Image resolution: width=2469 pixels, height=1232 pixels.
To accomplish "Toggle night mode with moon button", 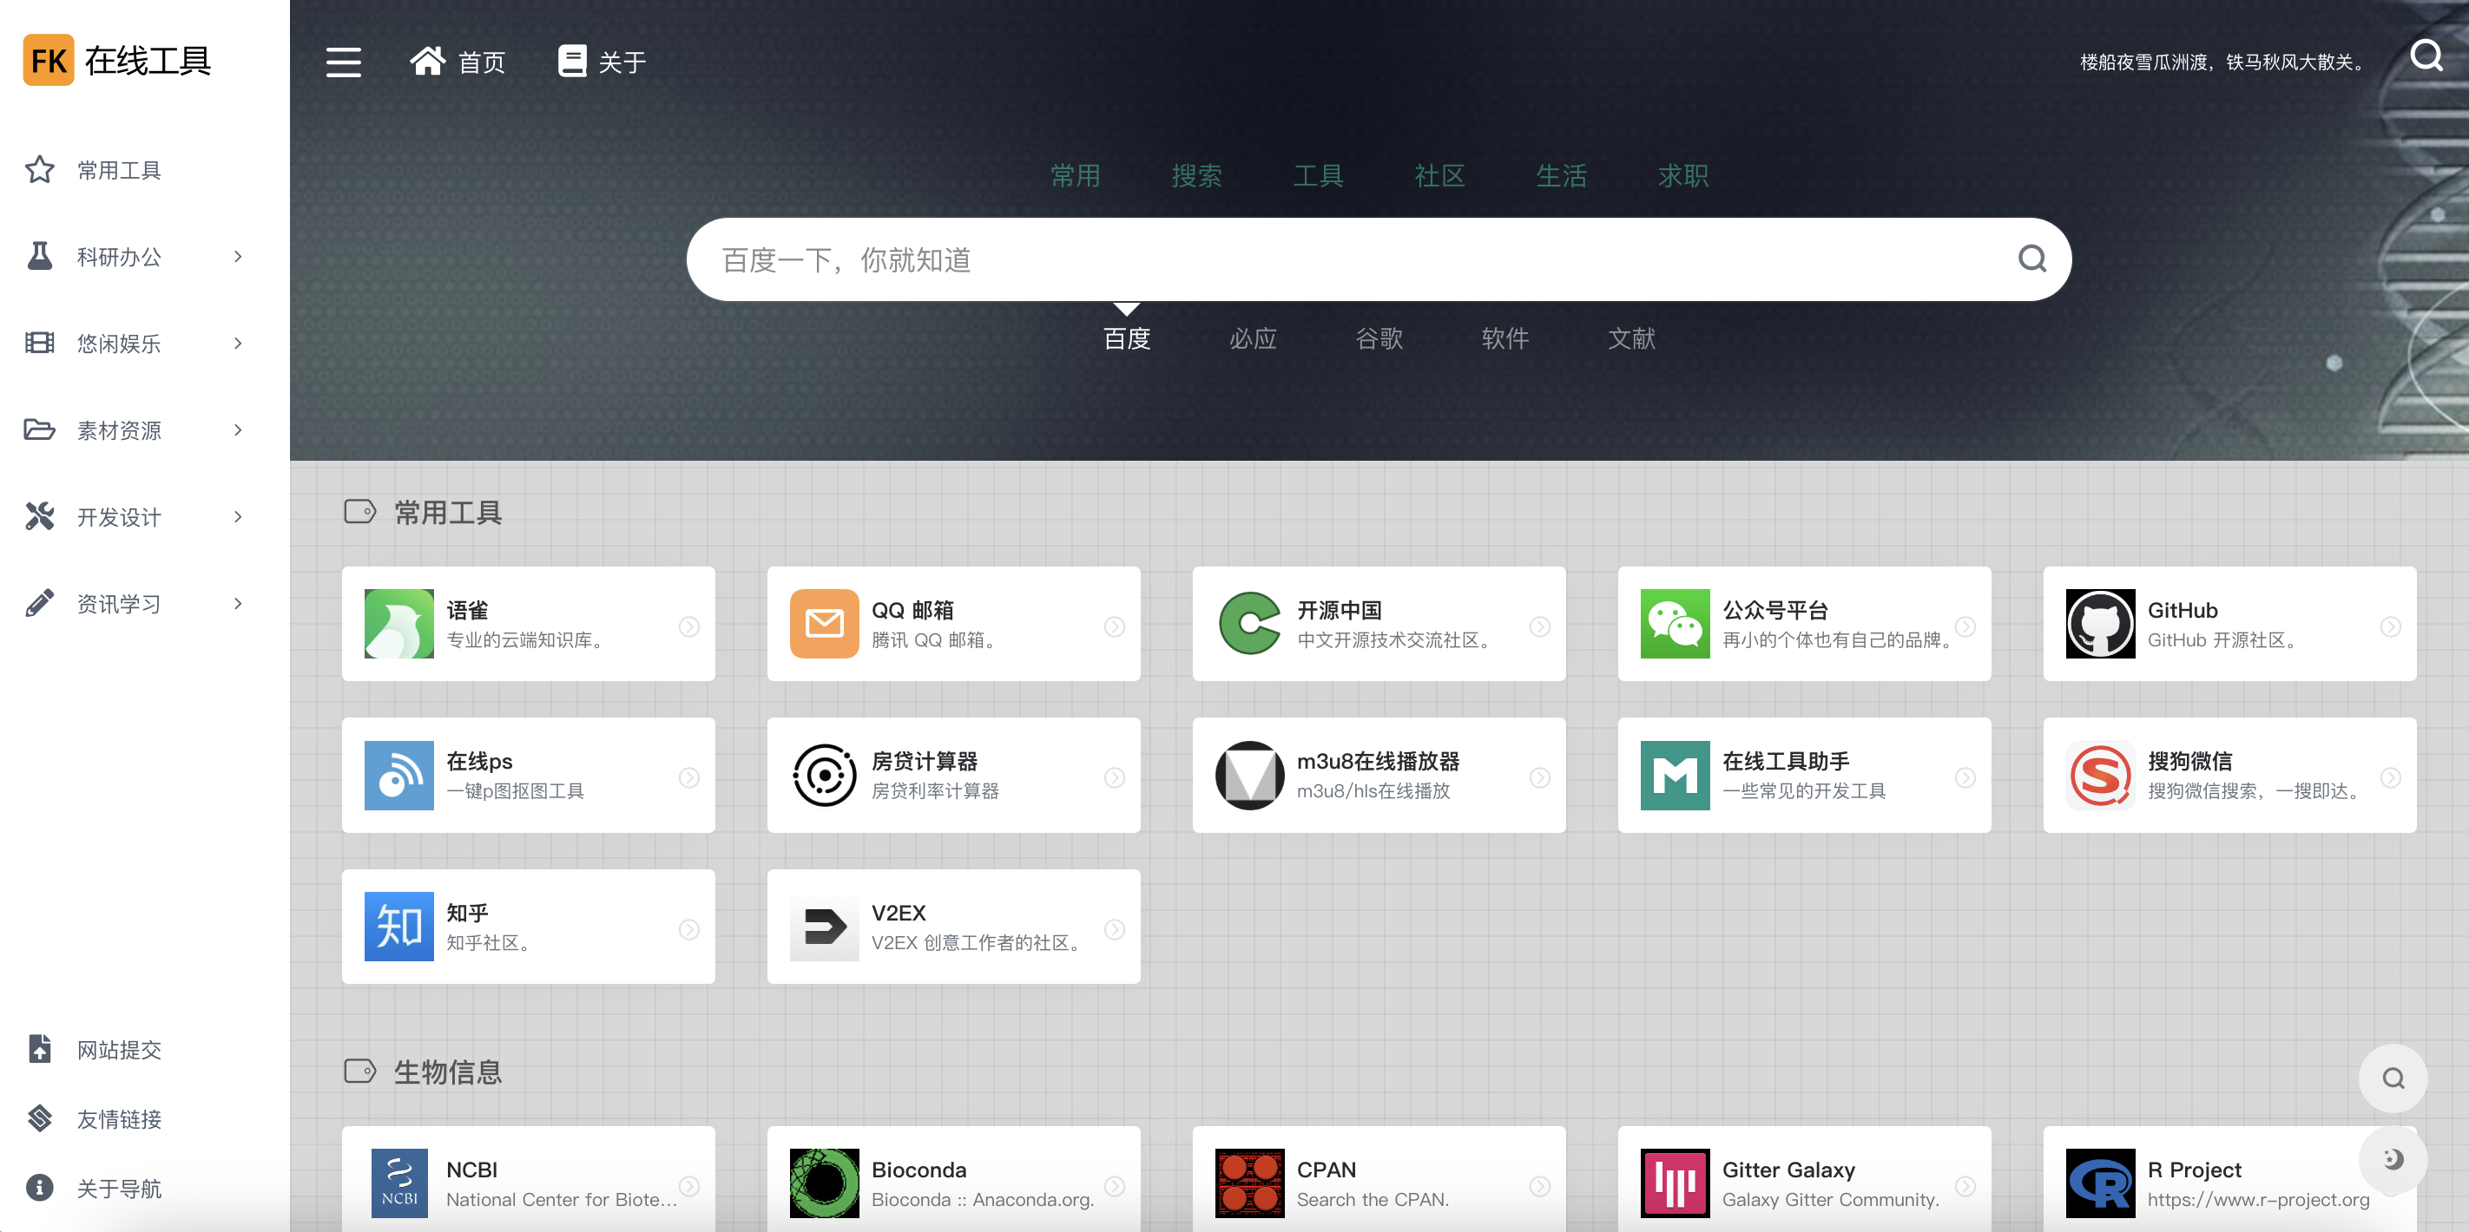I will pos(2393,1159).
